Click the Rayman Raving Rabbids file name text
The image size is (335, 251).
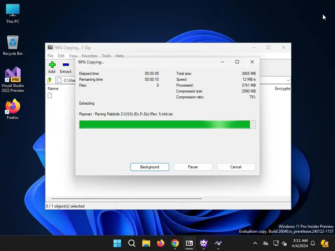click(126, 114)
